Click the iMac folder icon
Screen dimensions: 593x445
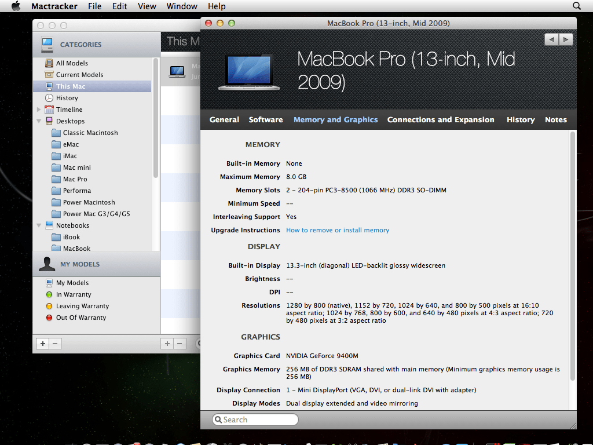click(x=56, y=156)
